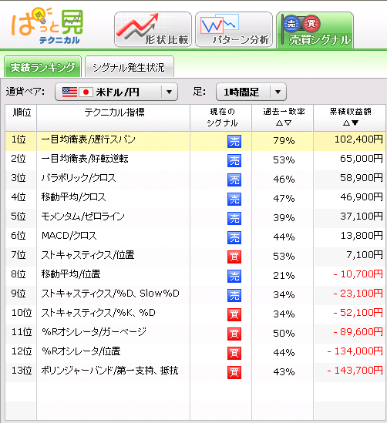The image size is (387, 423).
Task: Click buy signal icon for %Rオシレータ/位置
Action: (234, 353)
